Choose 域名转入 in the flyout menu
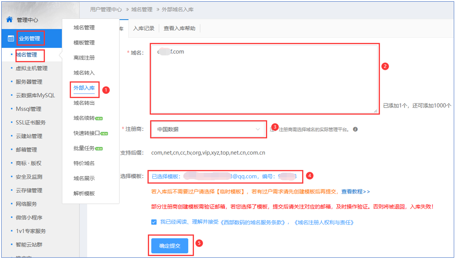455x259 pixels. point(84,73)
